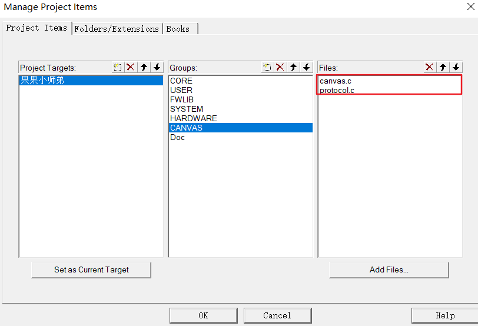This screenshot has height=326, width=478.
Task: Move the project target down
Action: [157, 67]
